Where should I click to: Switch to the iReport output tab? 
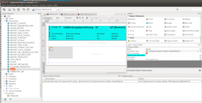[x=128, y=76]
